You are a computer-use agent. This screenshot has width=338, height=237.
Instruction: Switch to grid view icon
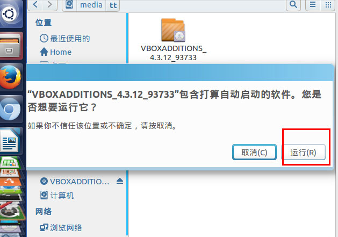328,4
